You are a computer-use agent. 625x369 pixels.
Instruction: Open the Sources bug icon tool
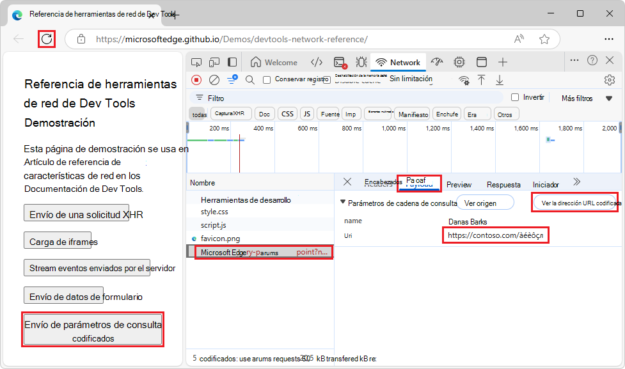click(x=361, y=62)
